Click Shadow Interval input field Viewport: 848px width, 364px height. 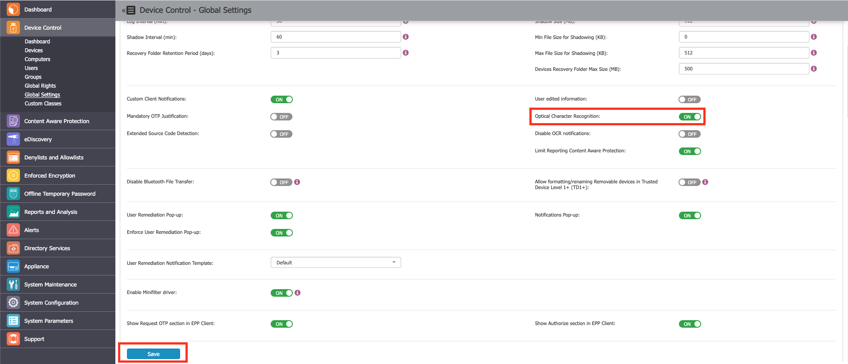click(x=336, y=37)
